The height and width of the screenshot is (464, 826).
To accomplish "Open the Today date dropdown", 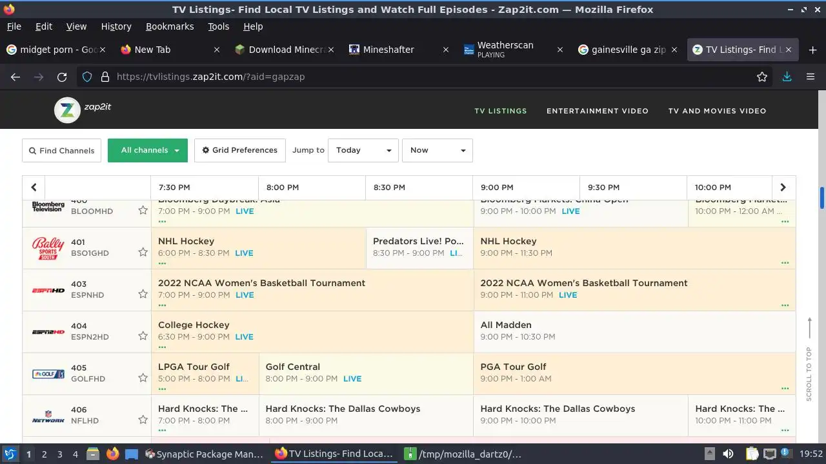I will [363, 150].
